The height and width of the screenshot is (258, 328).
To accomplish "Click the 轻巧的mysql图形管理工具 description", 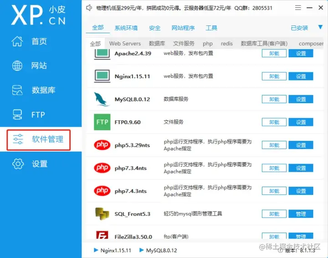I will coord(193,213).
